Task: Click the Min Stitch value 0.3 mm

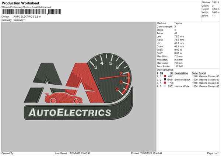Action: tap(178, 60)
